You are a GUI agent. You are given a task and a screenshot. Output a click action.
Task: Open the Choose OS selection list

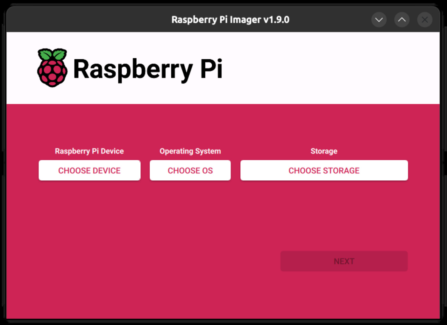point(190,170)
